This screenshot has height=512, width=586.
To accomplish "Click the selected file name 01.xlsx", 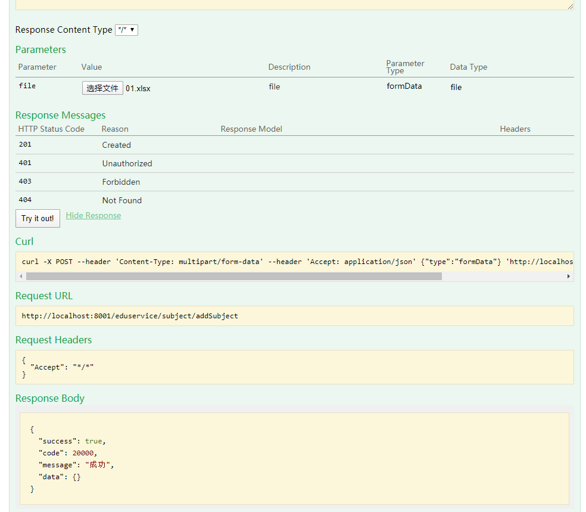I will [x=138, y=89].
